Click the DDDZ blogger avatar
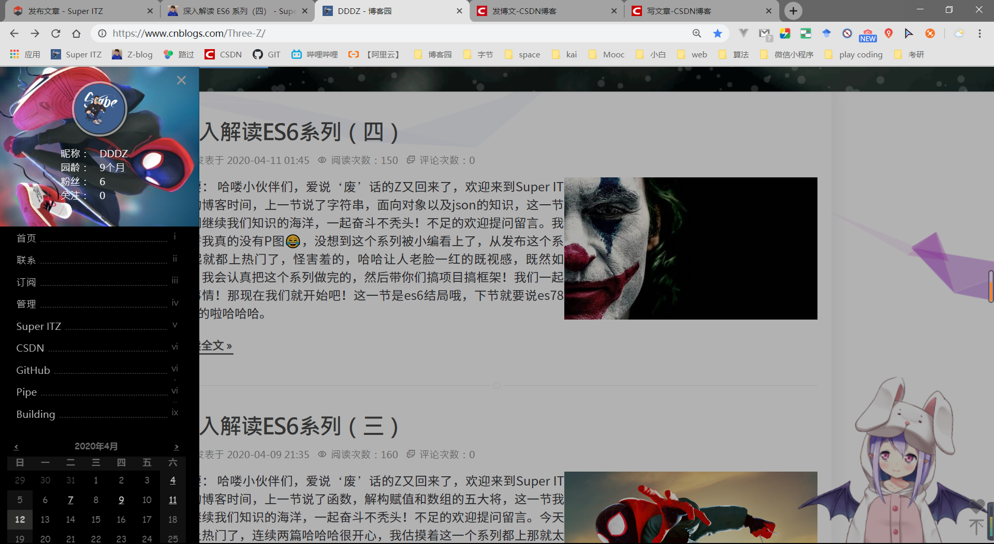Screen dimensions: 994x544 99,109
